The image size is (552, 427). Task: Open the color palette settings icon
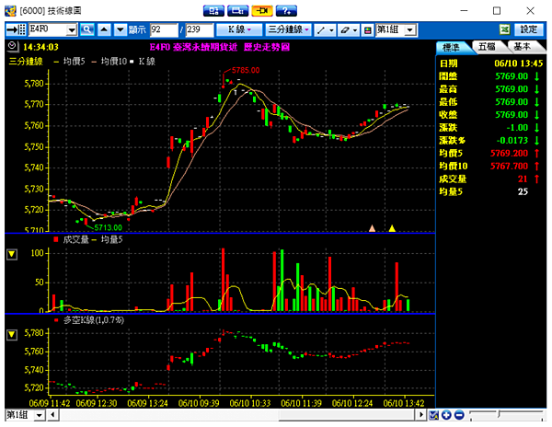pyautogui.click(x=367, y=30)
